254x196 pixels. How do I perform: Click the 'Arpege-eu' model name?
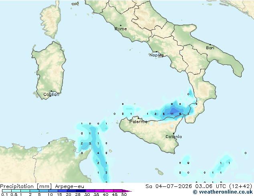[x=69, y=187]
